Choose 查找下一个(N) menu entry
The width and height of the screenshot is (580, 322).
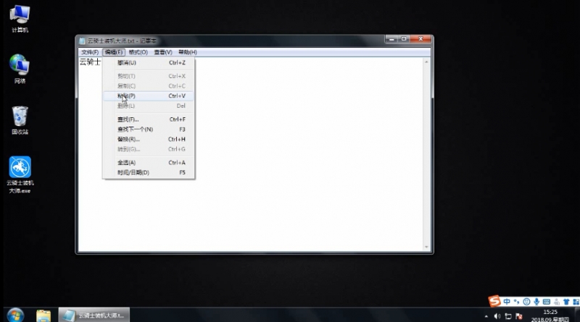click(149, 130)
